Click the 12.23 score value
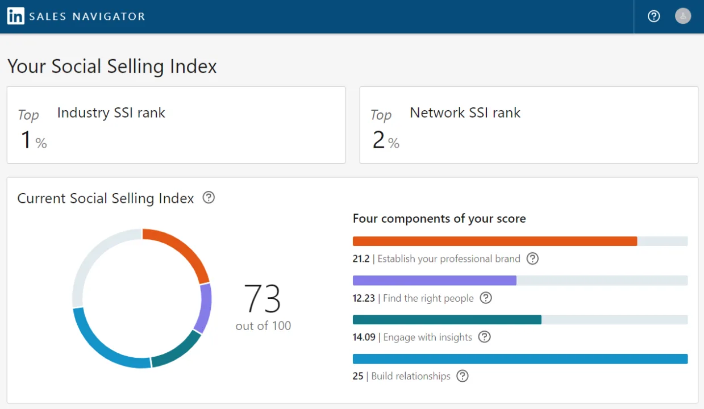The width and height of the screenshot is (704, 409). [x=364, y=298]
